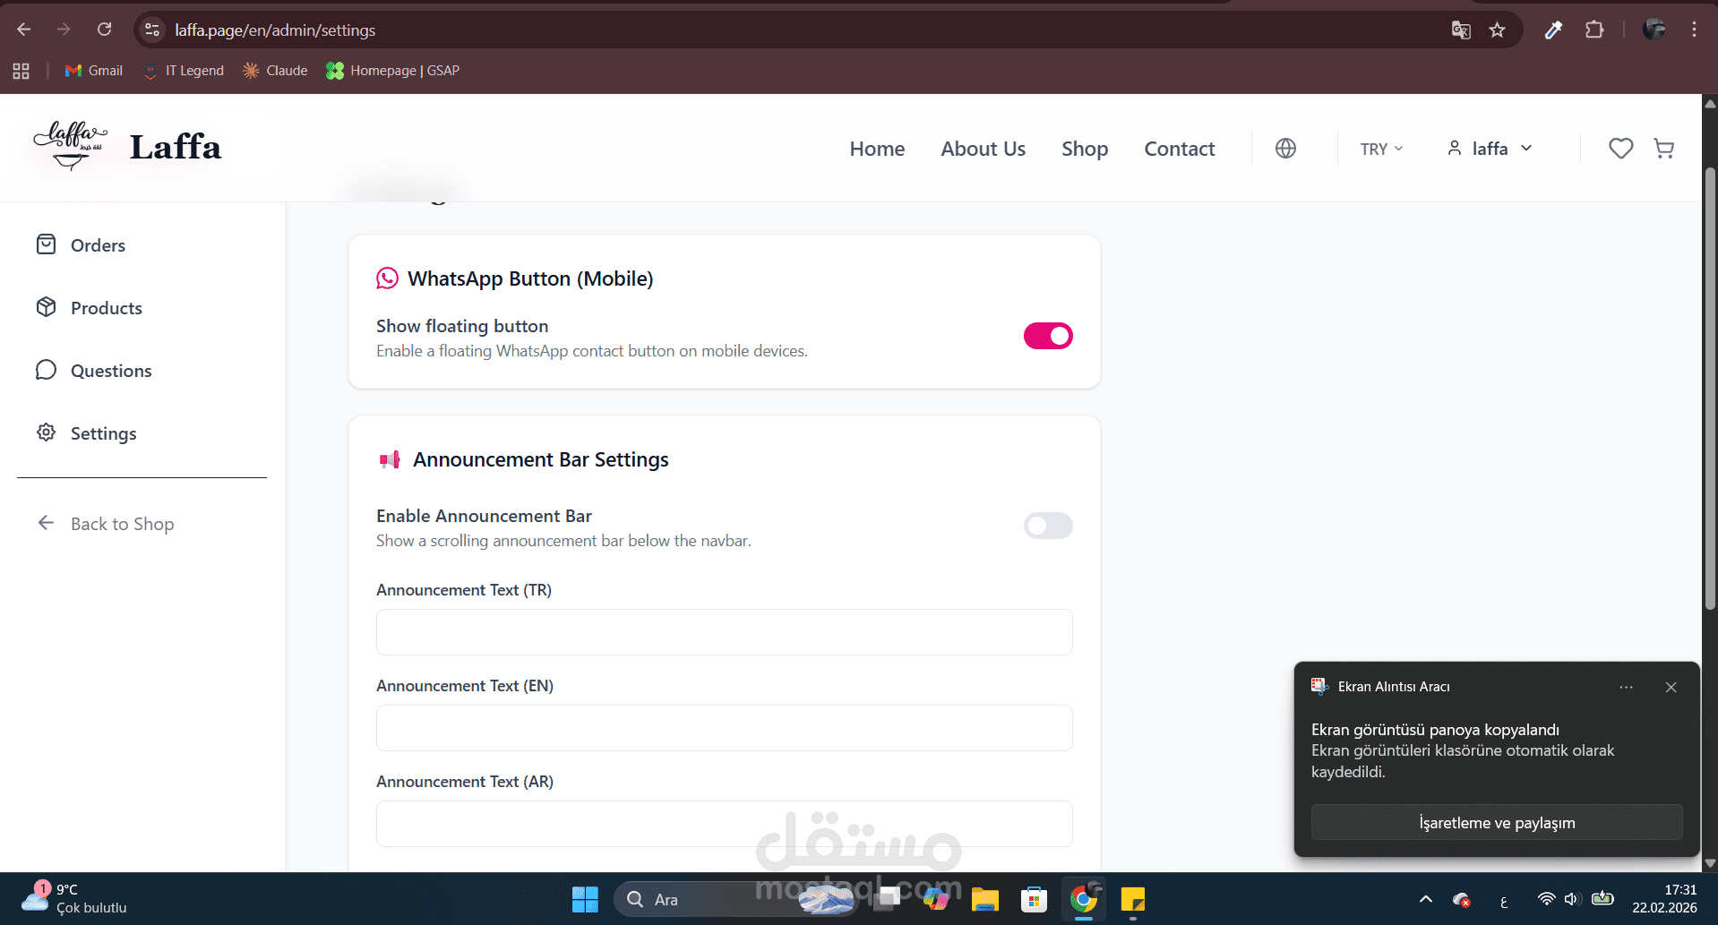Open the weather widget showing 9°C

[74, 899]
